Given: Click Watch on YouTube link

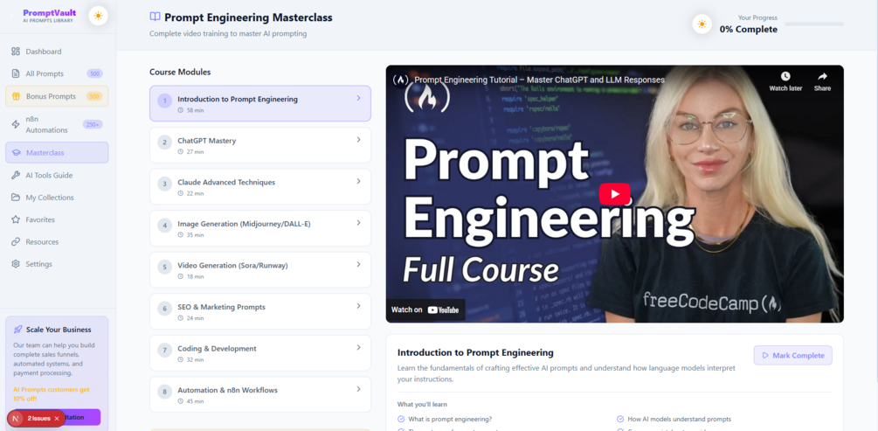Looking at the screenshot, I should pyautogui.click(x=425, y=309).
